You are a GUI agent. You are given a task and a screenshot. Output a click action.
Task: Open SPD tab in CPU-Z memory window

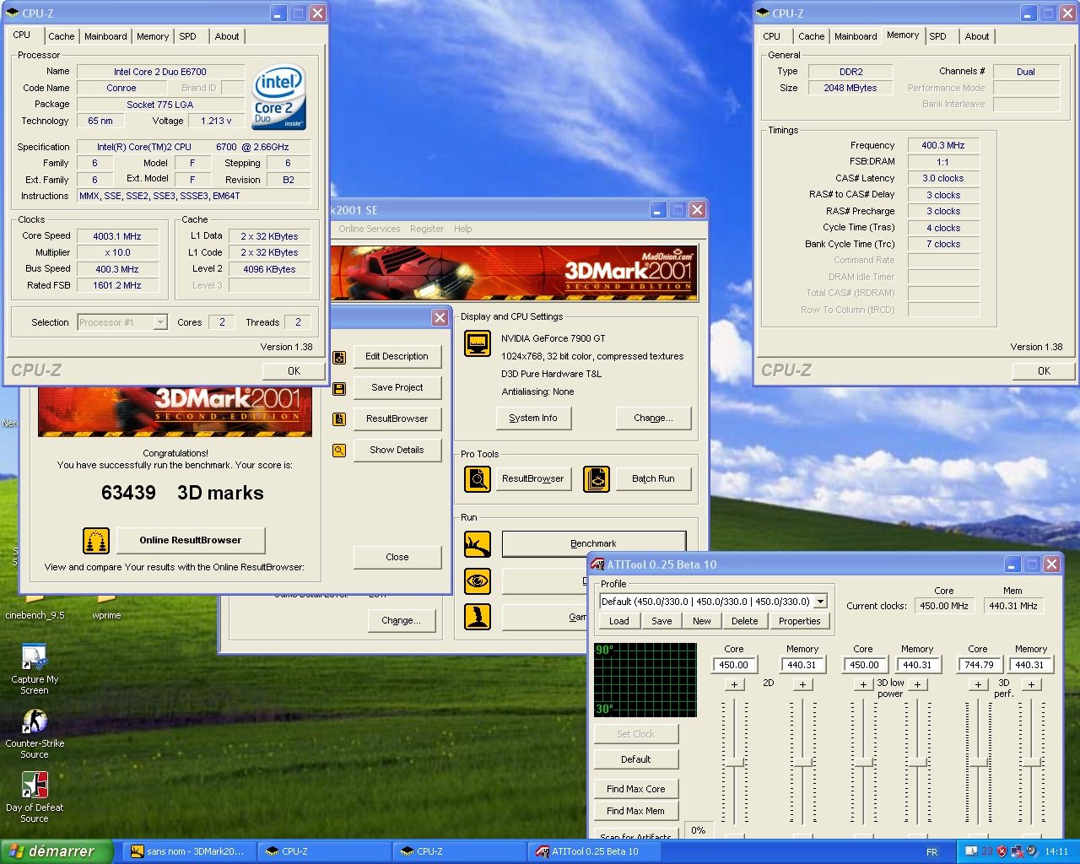(937, 36)
